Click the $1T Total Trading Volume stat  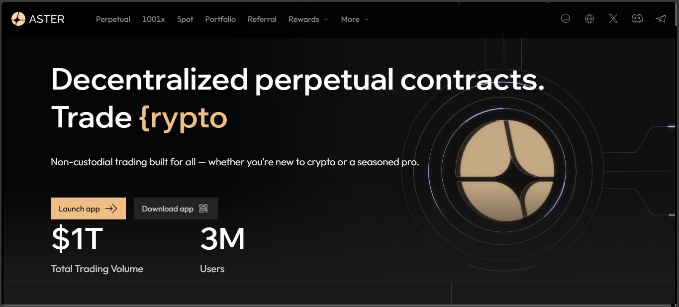[x=77, y=240]
